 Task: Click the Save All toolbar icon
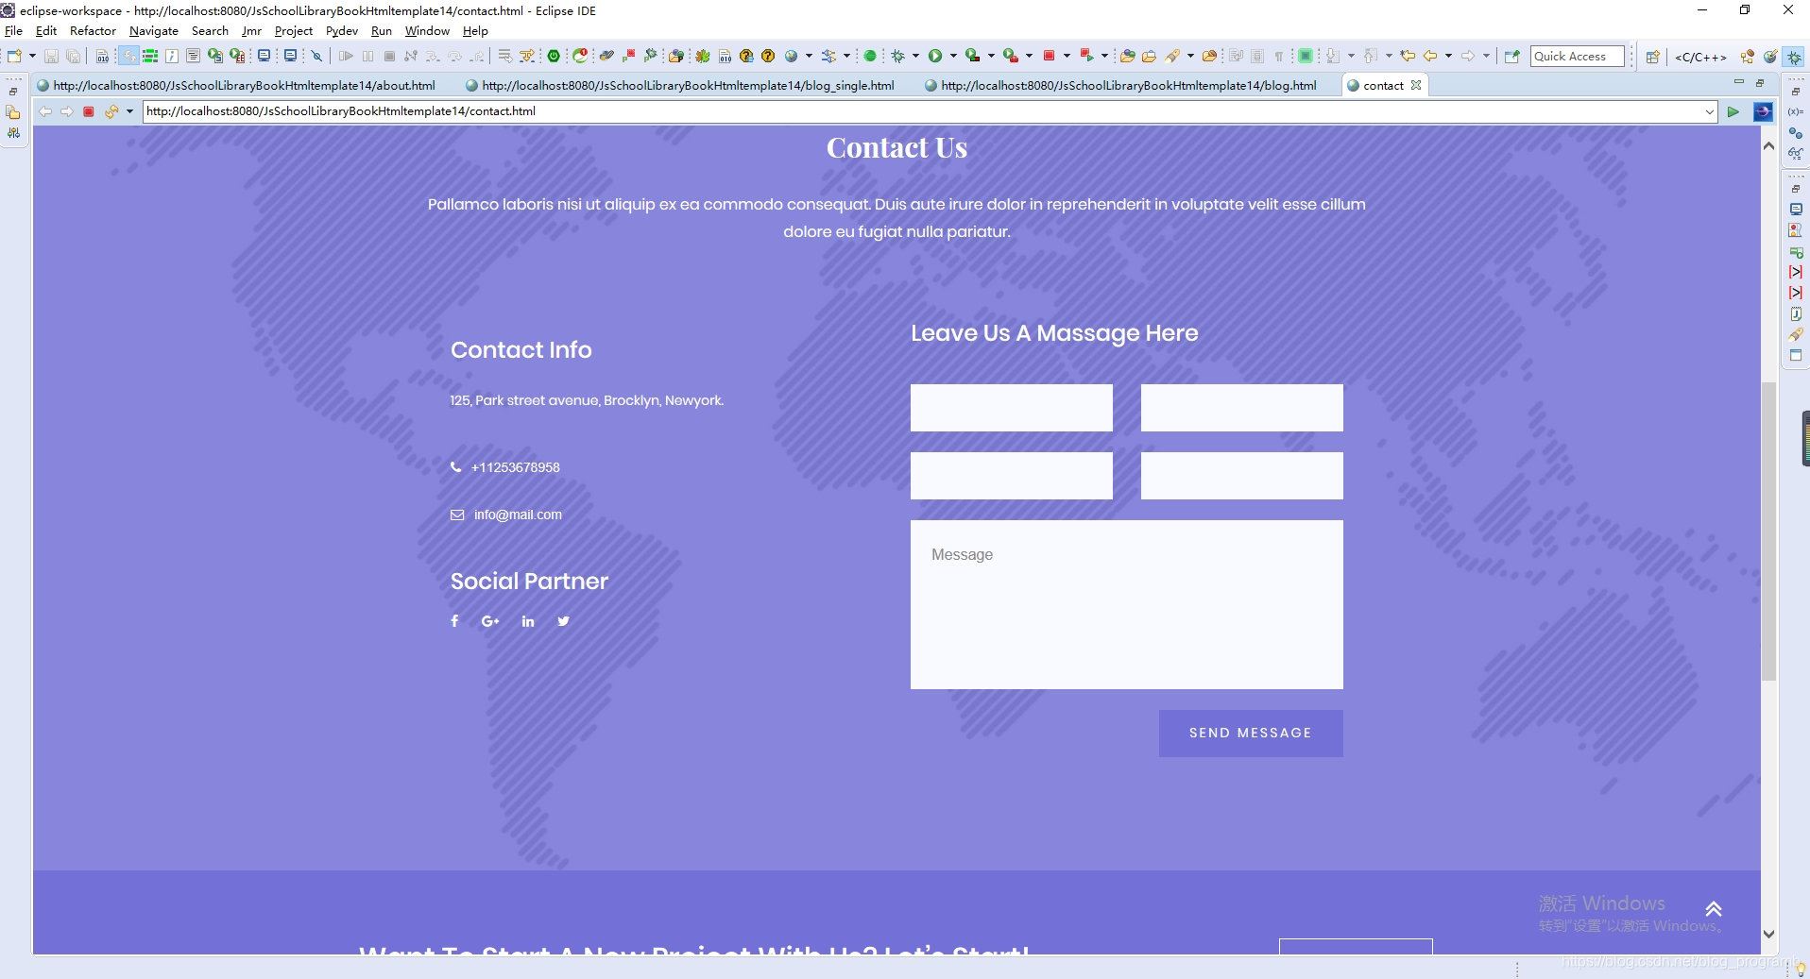tap(73, 57)
